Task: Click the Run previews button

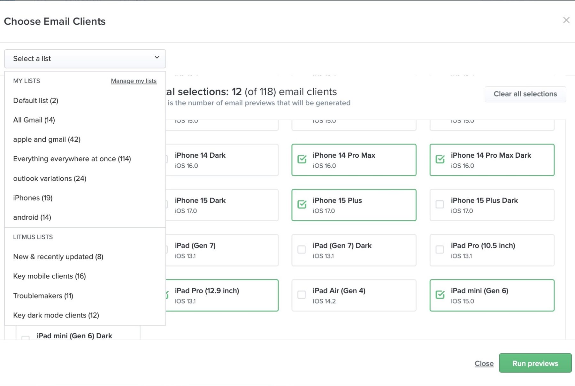Action: pyautogui.click(x=535, y=363)
